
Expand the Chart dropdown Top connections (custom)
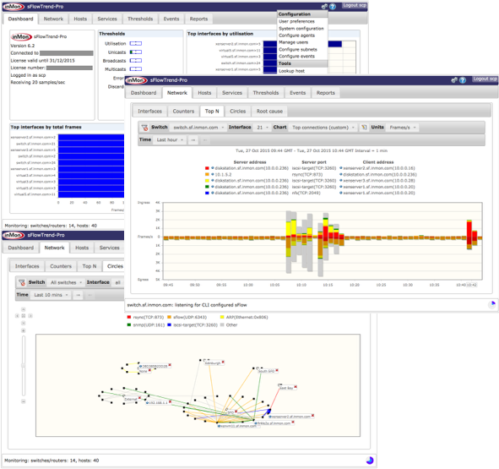point(323,128)
